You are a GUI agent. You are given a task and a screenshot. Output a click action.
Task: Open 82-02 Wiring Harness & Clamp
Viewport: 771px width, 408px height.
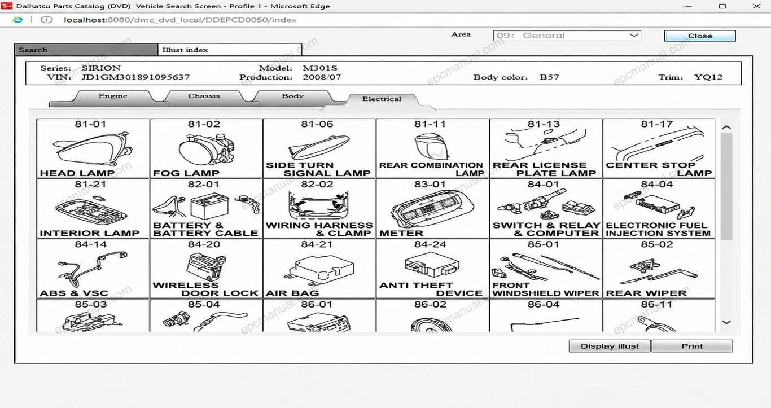[x=319, y=209]
